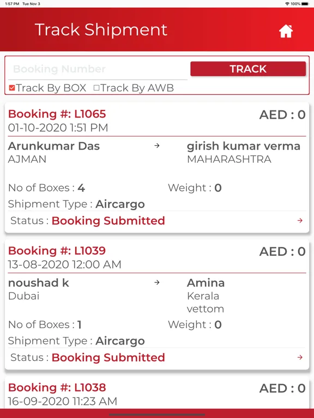Uncheck the Track By BOX checkbox

12,88
